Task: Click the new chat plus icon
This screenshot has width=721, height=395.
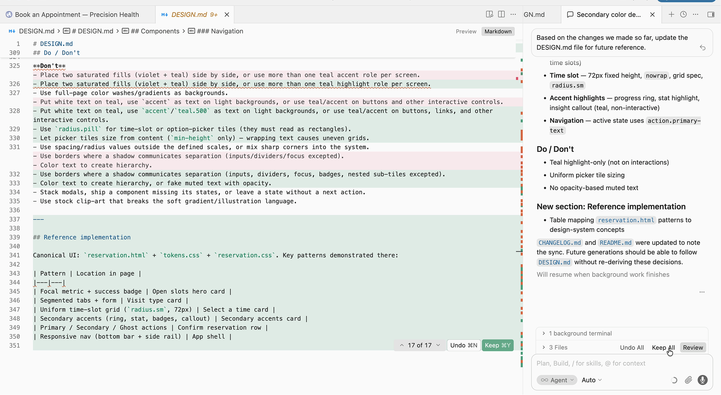Action: [671, 14]
